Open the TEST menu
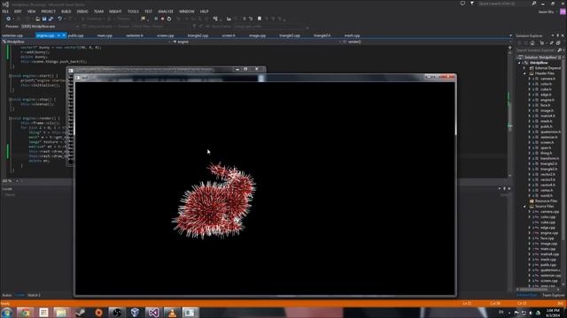 [149, 11]
